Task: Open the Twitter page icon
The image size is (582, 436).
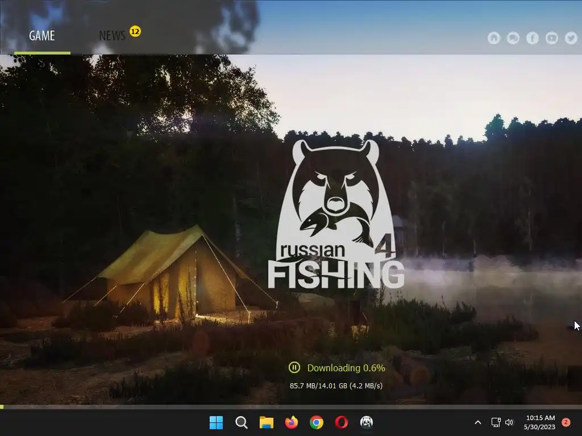Action: 571,38
